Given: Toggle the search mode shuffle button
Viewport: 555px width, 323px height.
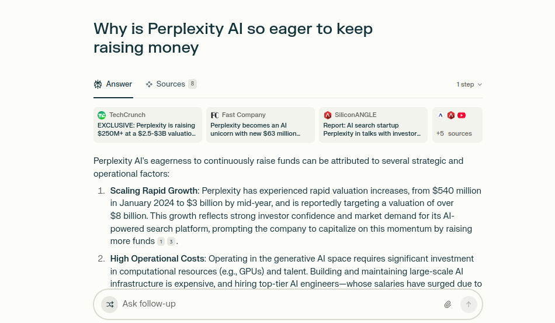Looking at the screenshot, I should pos(110,304).
